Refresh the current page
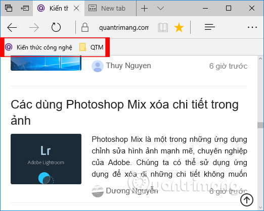The width and height of the screenshot is (264, 211). [x=56, y=27]
